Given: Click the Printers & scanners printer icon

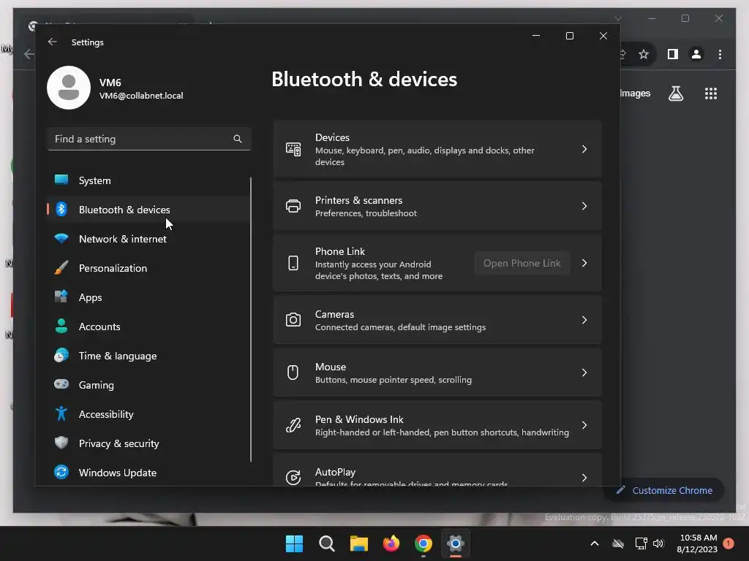Looking at the screenshot, I should coord(293,206).
